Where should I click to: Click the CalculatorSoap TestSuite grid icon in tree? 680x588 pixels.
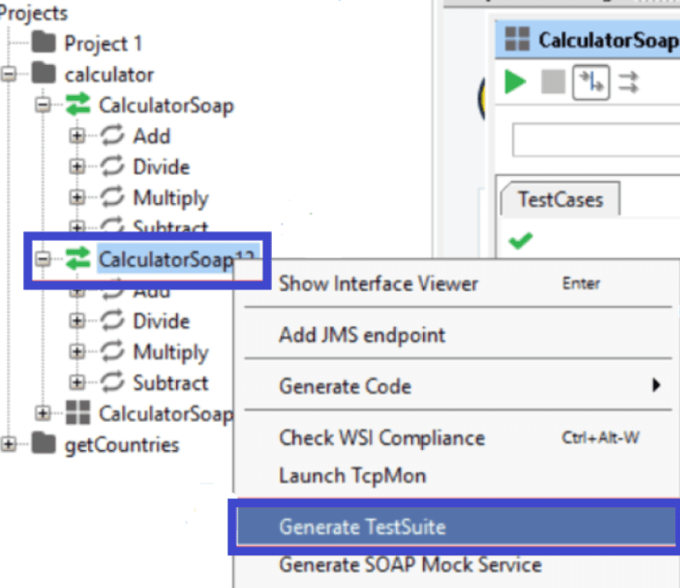78,413
